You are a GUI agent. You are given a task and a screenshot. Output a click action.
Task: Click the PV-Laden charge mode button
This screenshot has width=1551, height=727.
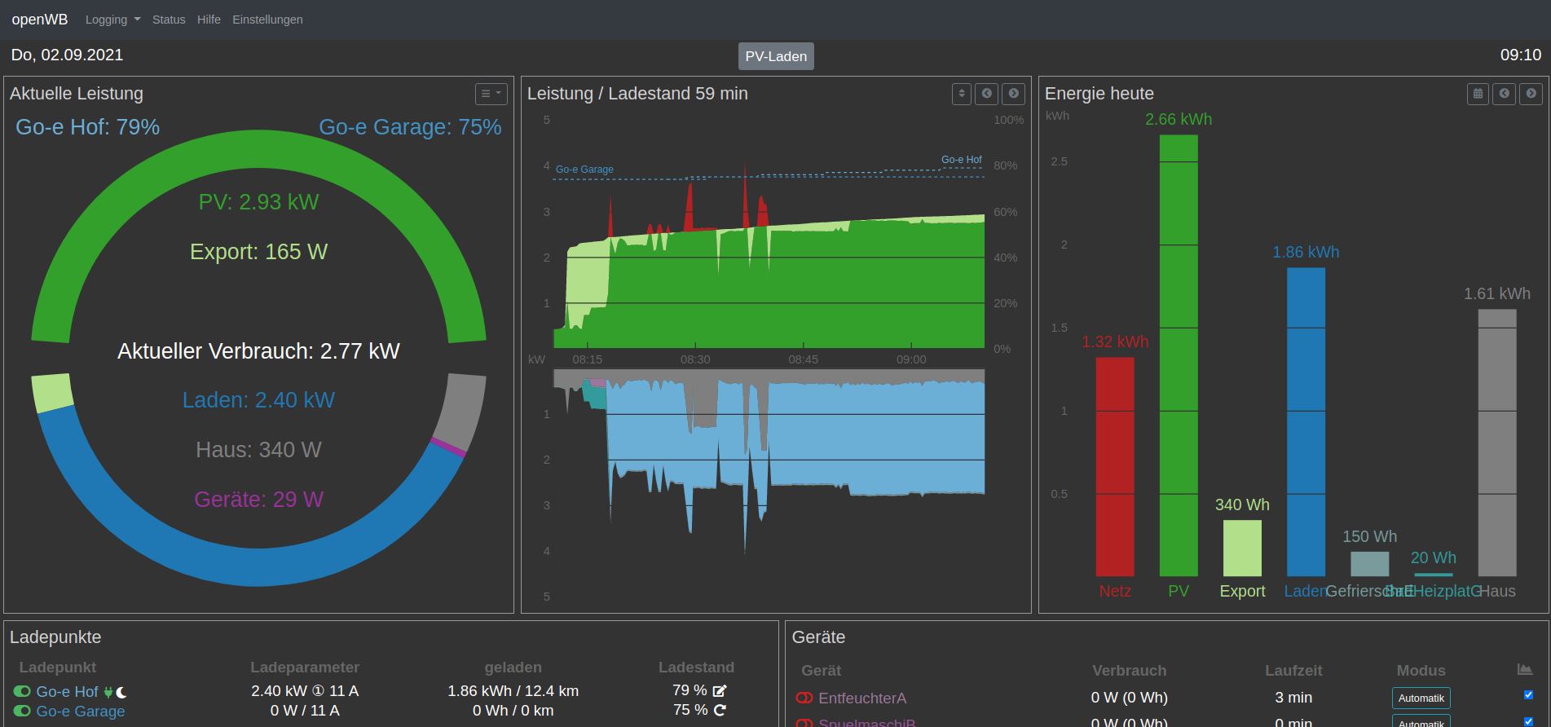pos(776,56)
